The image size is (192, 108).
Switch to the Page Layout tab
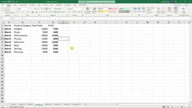tap(23, 5)
